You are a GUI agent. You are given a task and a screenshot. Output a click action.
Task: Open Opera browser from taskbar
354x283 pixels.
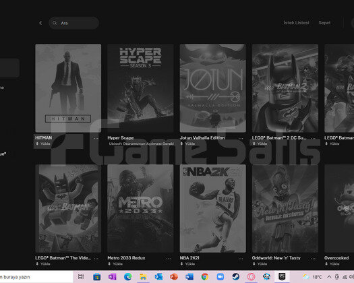(251, 277)
